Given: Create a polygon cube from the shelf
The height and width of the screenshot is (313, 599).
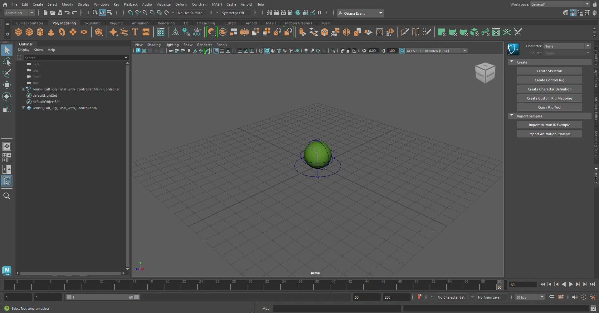Looking at the screenshot, I should point(29,32).
